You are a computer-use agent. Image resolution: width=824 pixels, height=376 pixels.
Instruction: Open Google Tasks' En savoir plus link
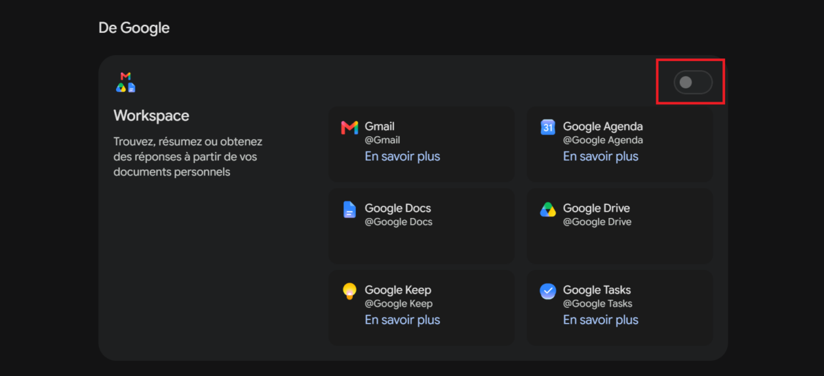(601, 320)
